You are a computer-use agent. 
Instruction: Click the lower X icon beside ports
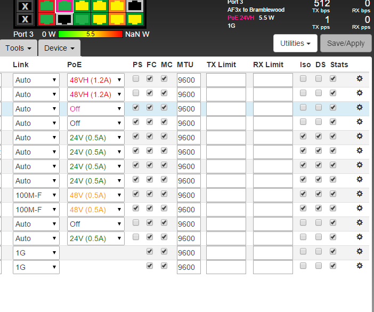point(24,19)
